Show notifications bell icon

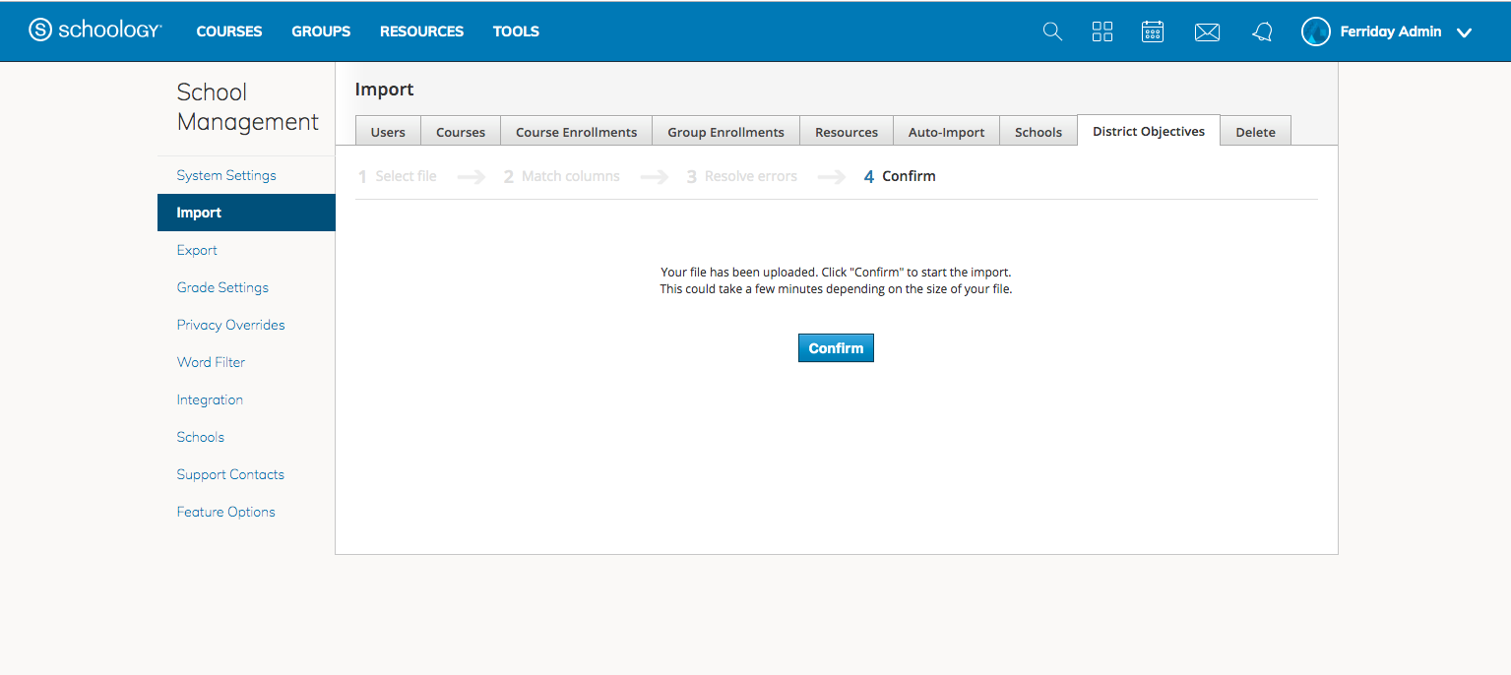point(1262,31)
